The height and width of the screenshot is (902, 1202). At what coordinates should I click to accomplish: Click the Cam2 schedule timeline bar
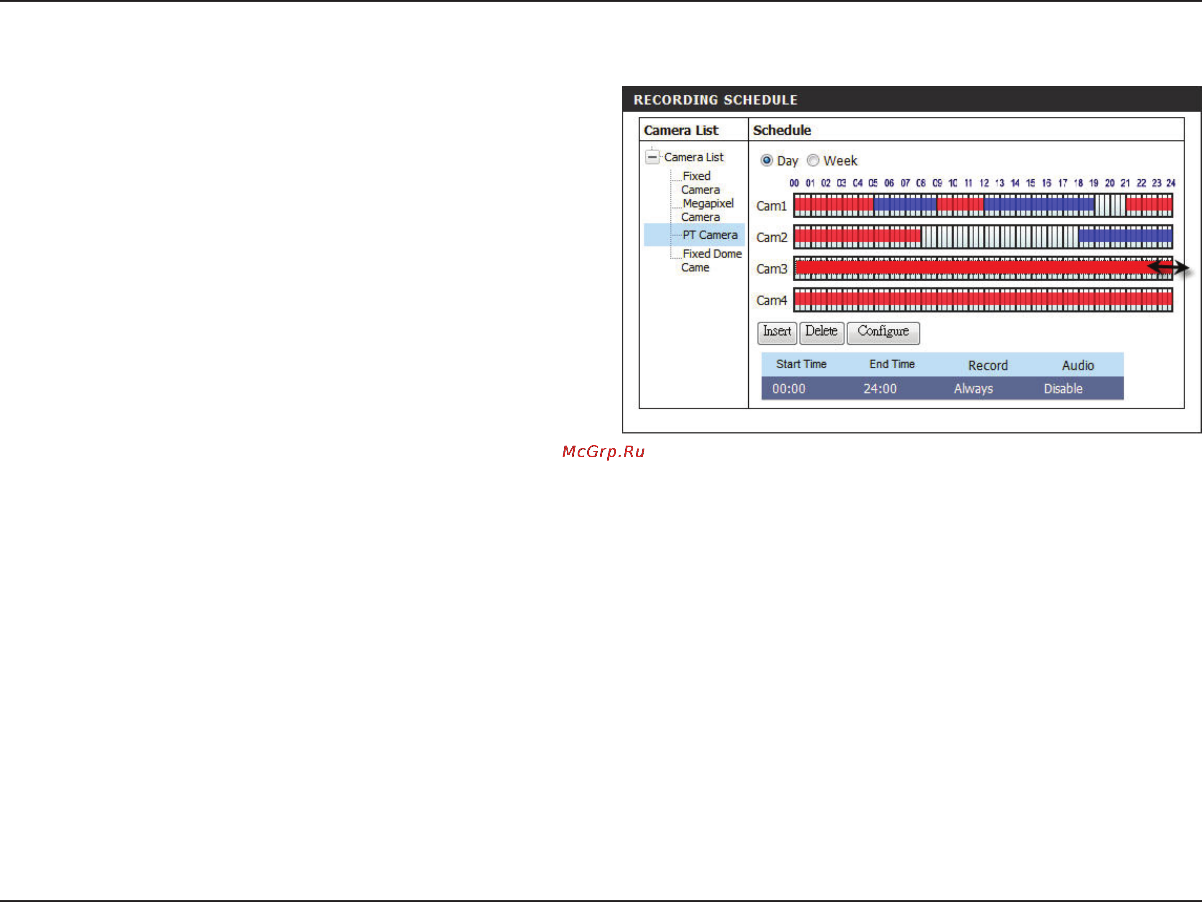983,237
